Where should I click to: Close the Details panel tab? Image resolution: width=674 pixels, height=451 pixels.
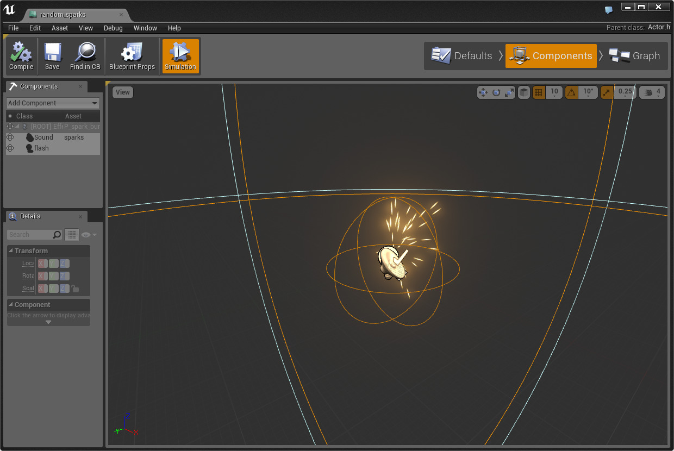tap(80, 216)
